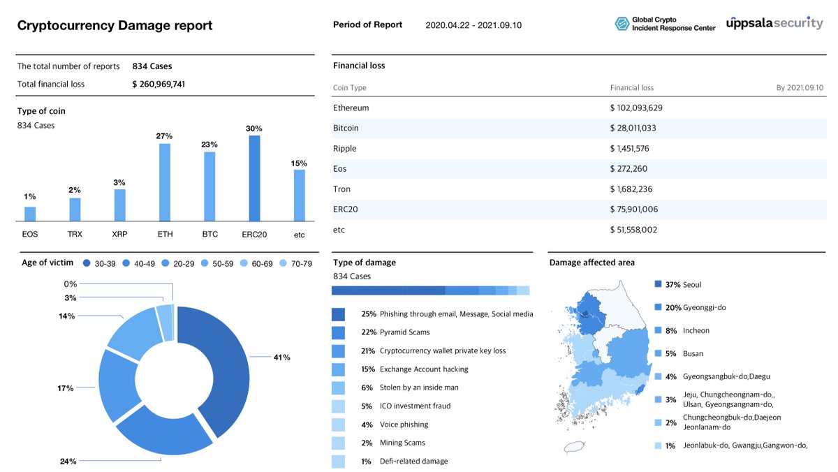Select the ERC20 row in Financial loss table

(579, 209)
